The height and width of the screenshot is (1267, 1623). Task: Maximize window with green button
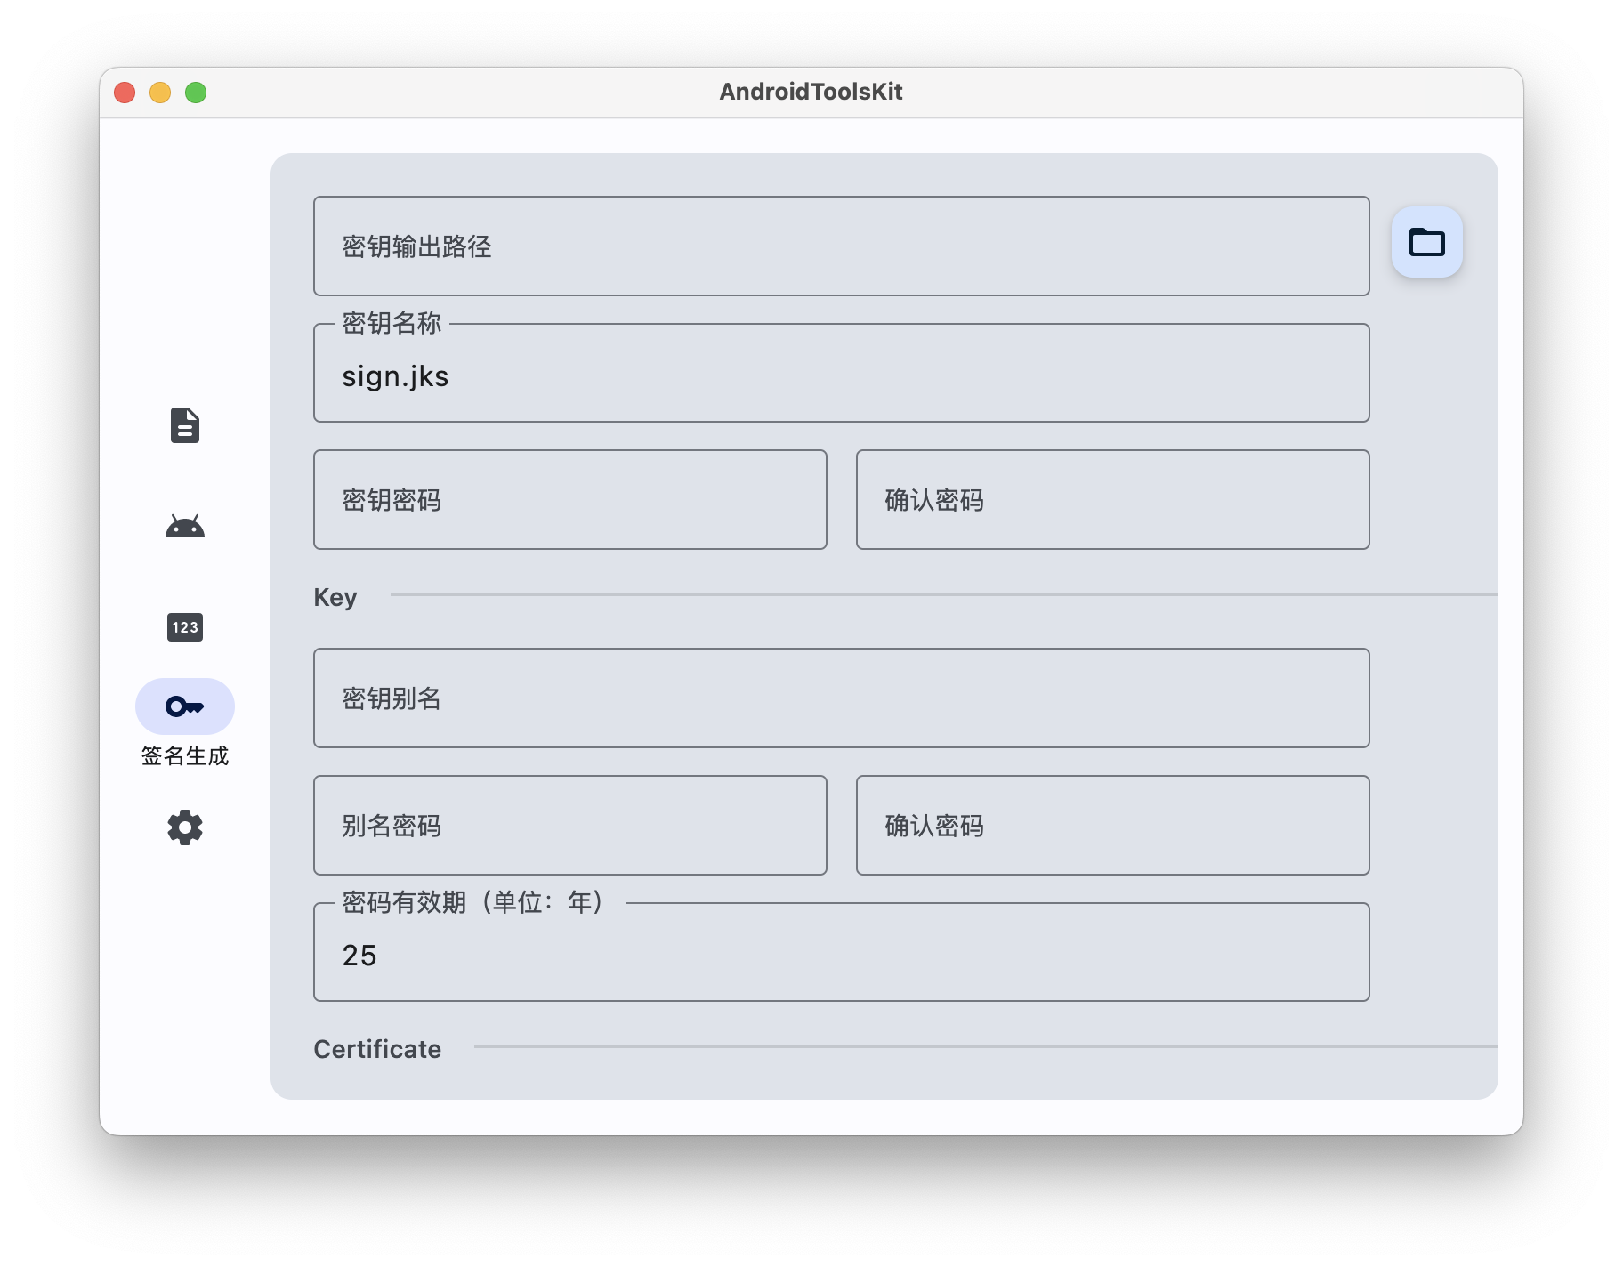click(196, 93)
